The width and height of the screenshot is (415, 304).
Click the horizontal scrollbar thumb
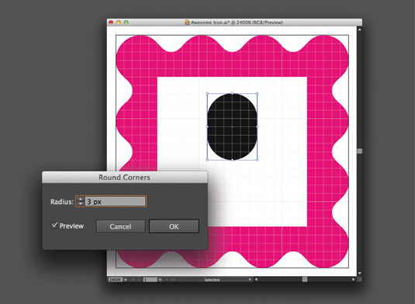point(305,279)
